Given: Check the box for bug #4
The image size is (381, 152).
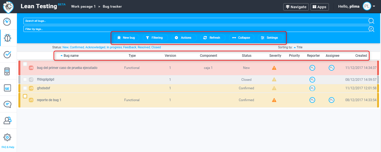Looking at the screenshot, I should pyautogui.click(x=25, y=64).
